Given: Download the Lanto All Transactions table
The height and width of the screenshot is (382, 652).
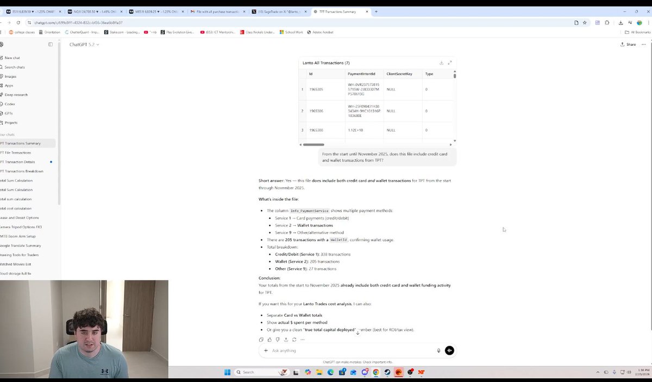Looking at the screenshot, I should [441, 63].
